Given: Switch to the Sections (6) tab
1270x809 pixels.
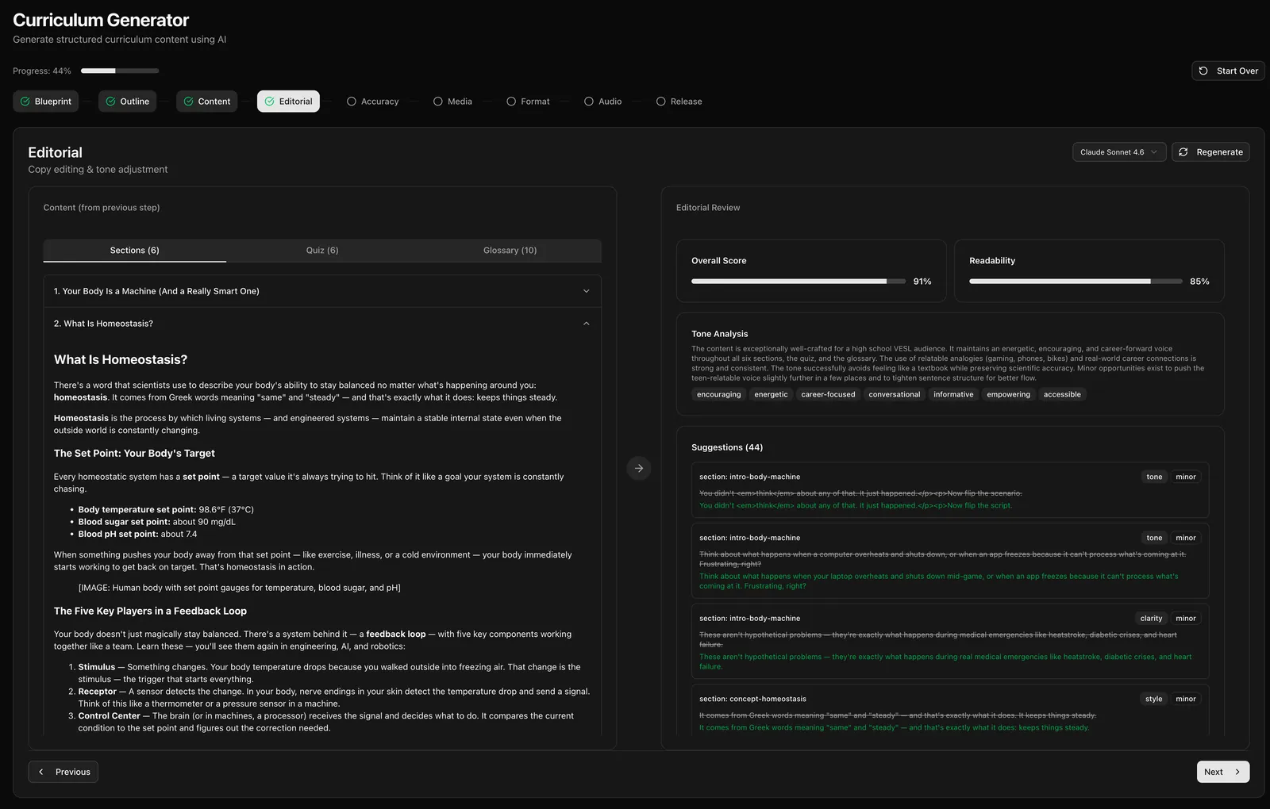Looking at the screenshot, I should [135, 251].
